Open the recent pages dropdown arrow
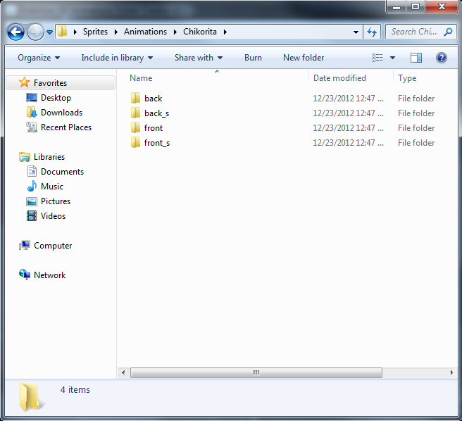 (x=50, y=32)
